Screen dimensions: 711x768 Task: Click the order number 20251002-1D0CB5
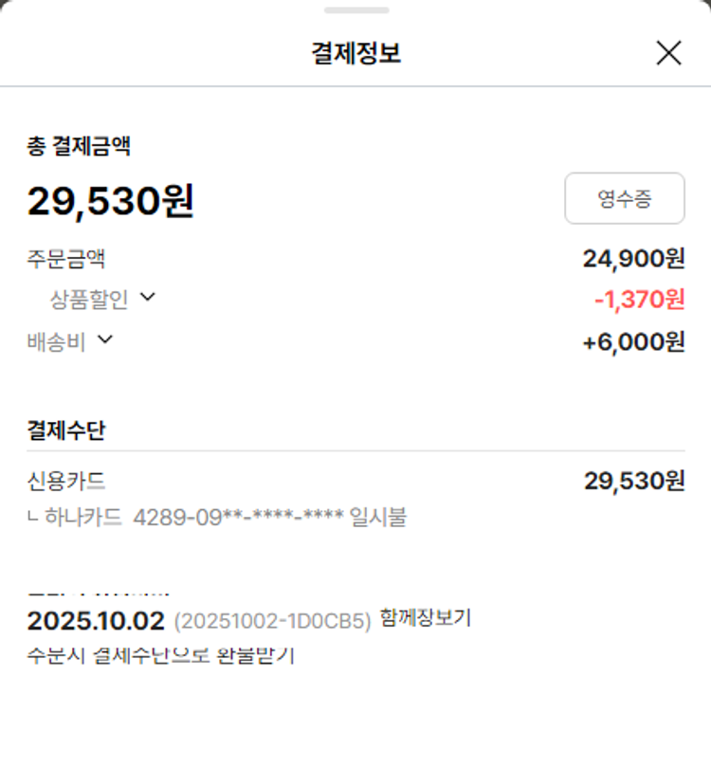click(x=273, y=622)
